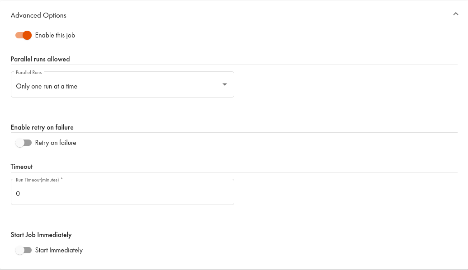Click the Timeout section header

click(x=21, y=166)
